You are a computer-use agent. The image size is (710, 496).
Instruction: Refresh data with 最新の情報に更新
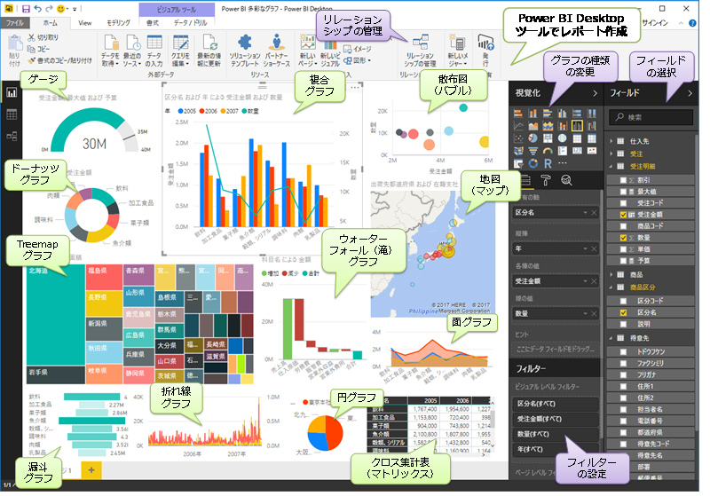pos(209,51)
